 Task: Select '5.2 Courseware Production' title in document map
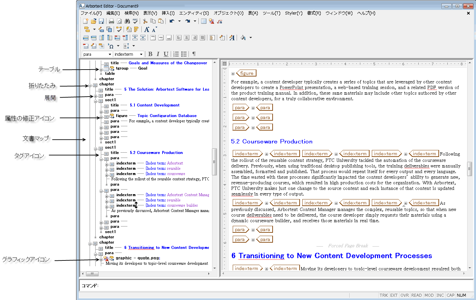click(156, 153)
